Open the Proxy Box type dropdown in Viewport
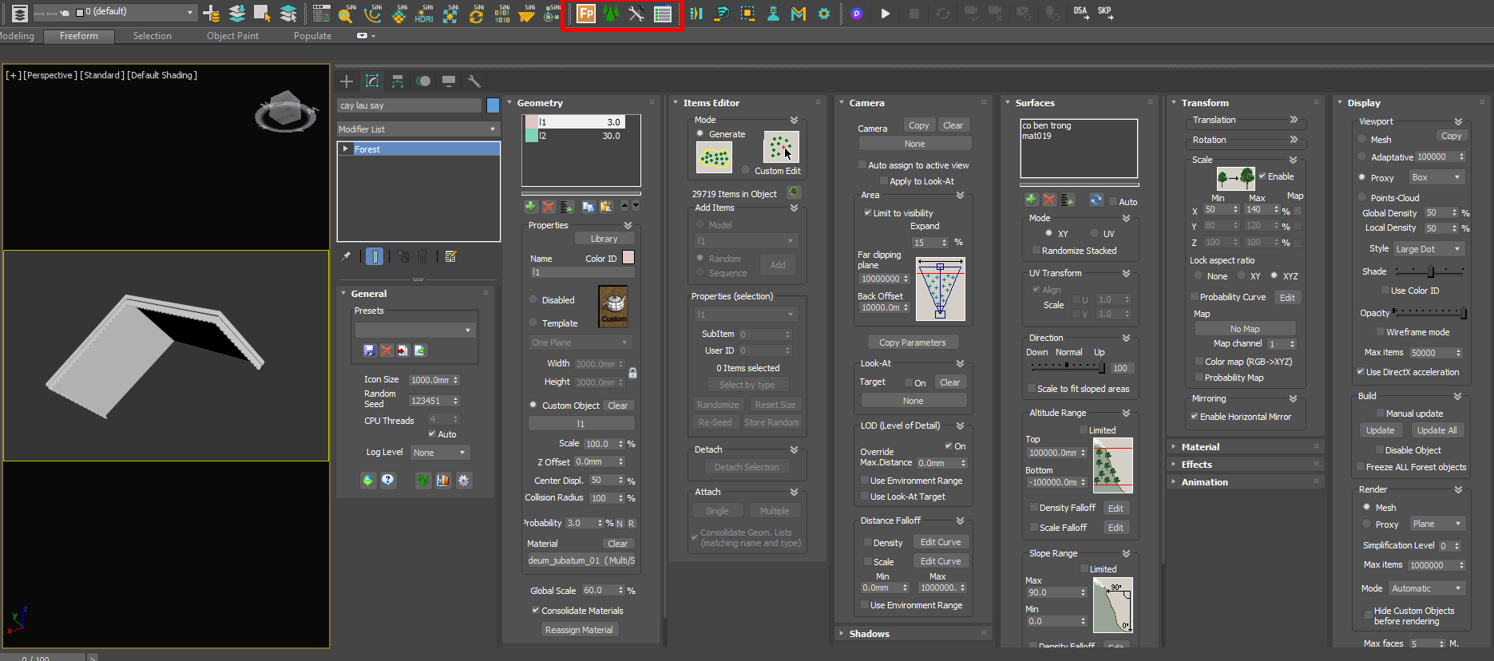The height and width of the screenshot is (661, 1494). 1436,177
